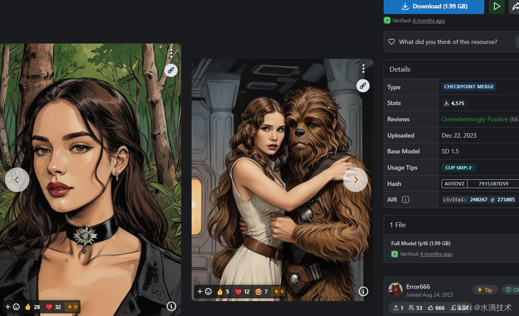Image resolution: width=519 pixels, height=316 pixels.
Task: Click the CHECKPOINT MERGE type badge
Action: click(469, 87)
